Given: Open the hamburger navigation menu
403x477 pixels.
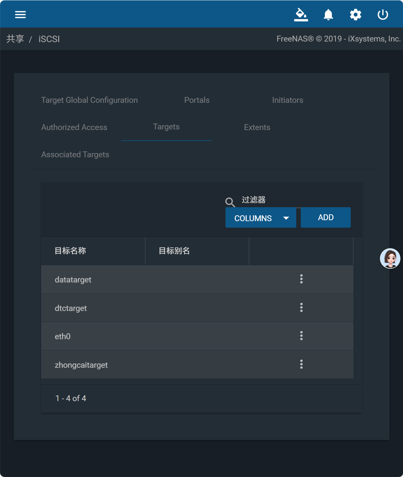Looking at the screenshot, I should (20, 15).
